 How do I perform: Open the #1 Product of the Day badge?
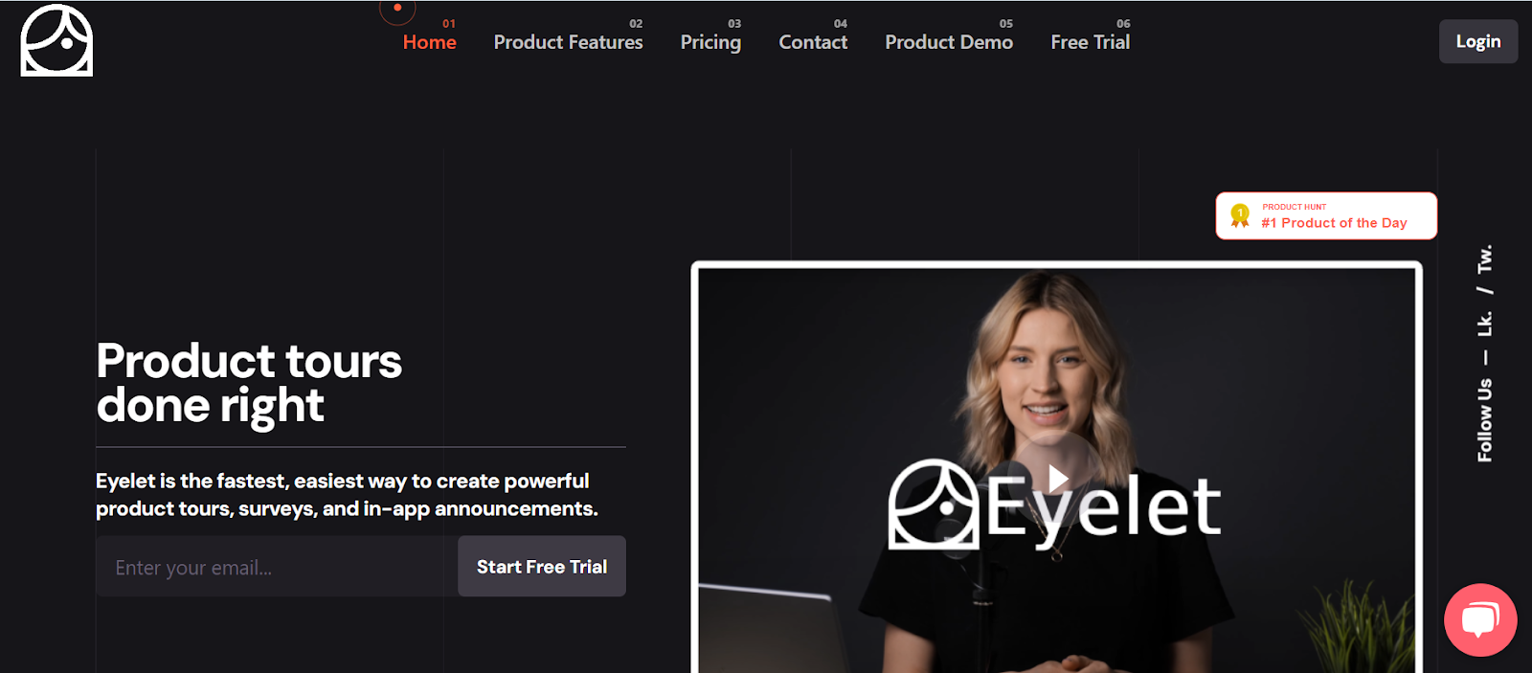[1326, 216]
